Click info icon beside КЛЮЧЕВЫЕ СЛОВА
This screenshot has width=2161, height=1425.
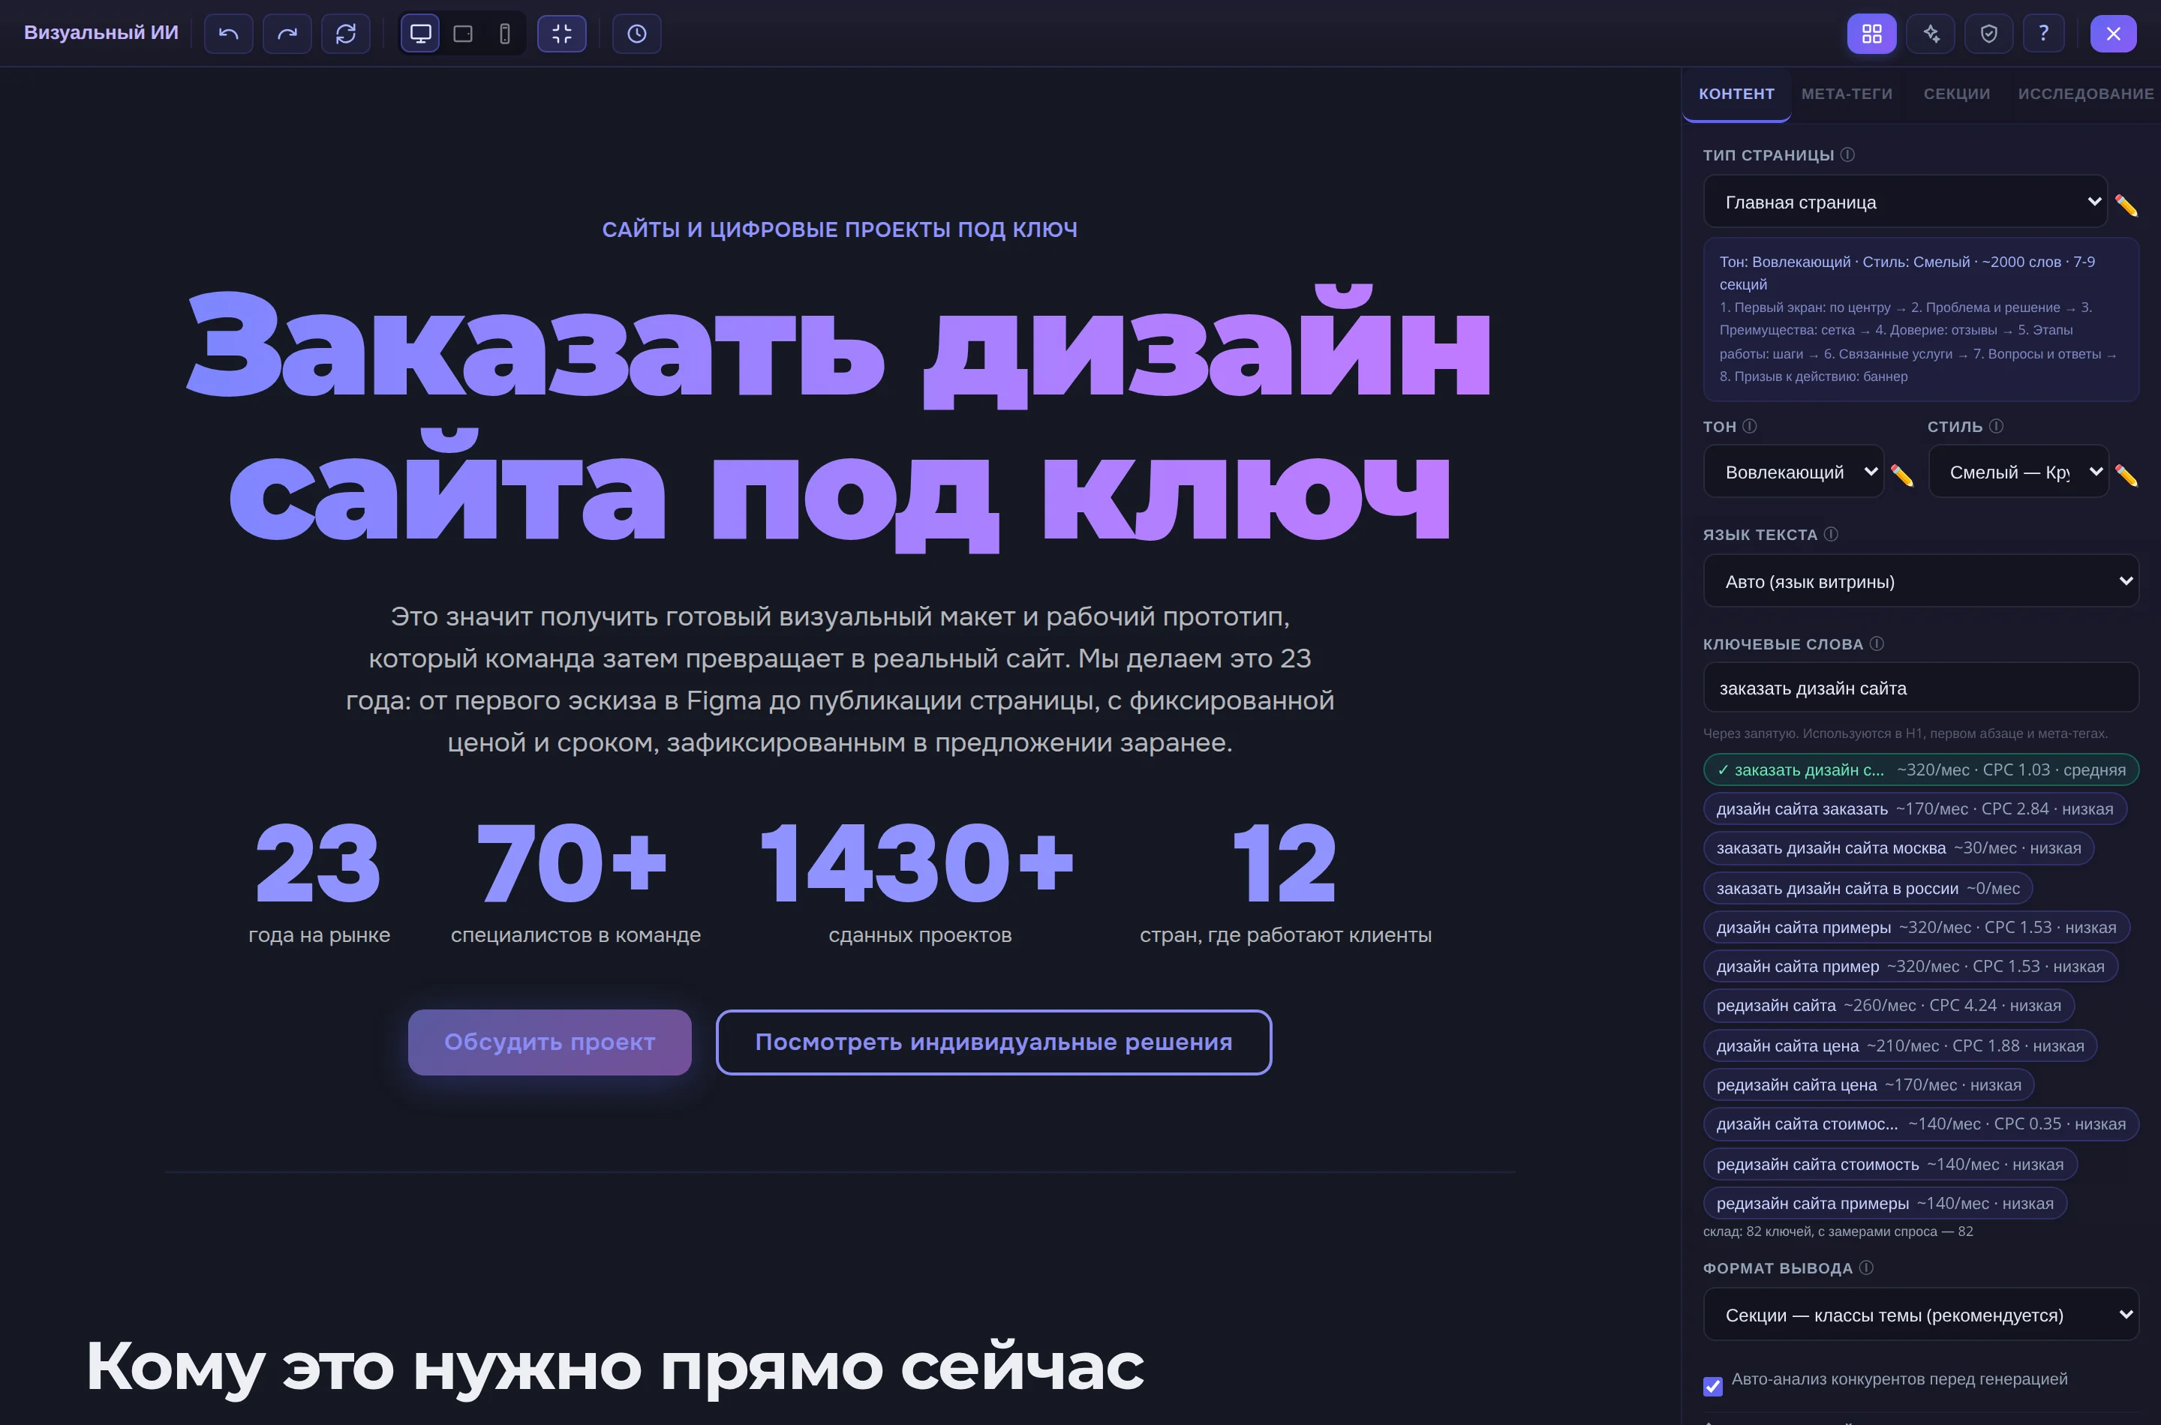coord(1877,643)
